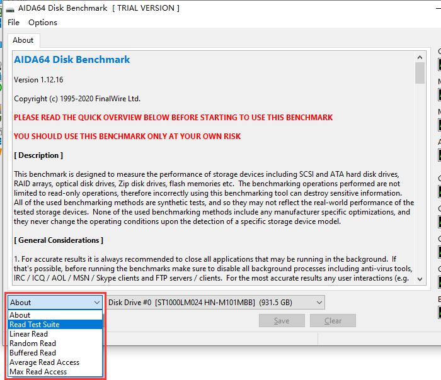441x380 pixels.
Task: Open the File menu
Action: [x=13, y=23]
